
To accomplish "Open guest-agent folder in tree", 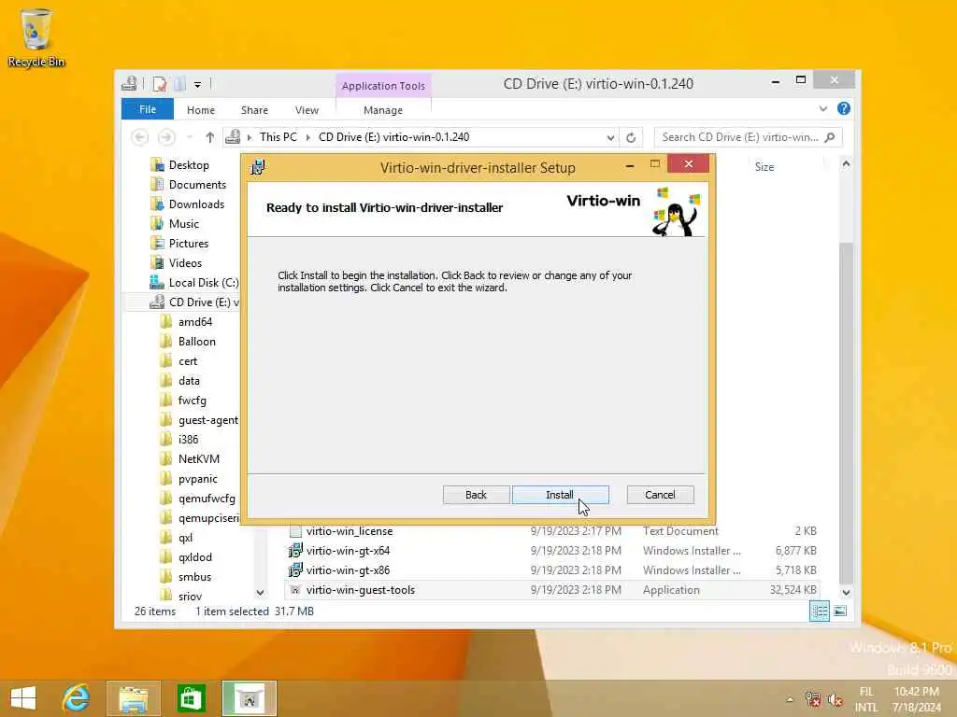I will click(x=207, y=420).
